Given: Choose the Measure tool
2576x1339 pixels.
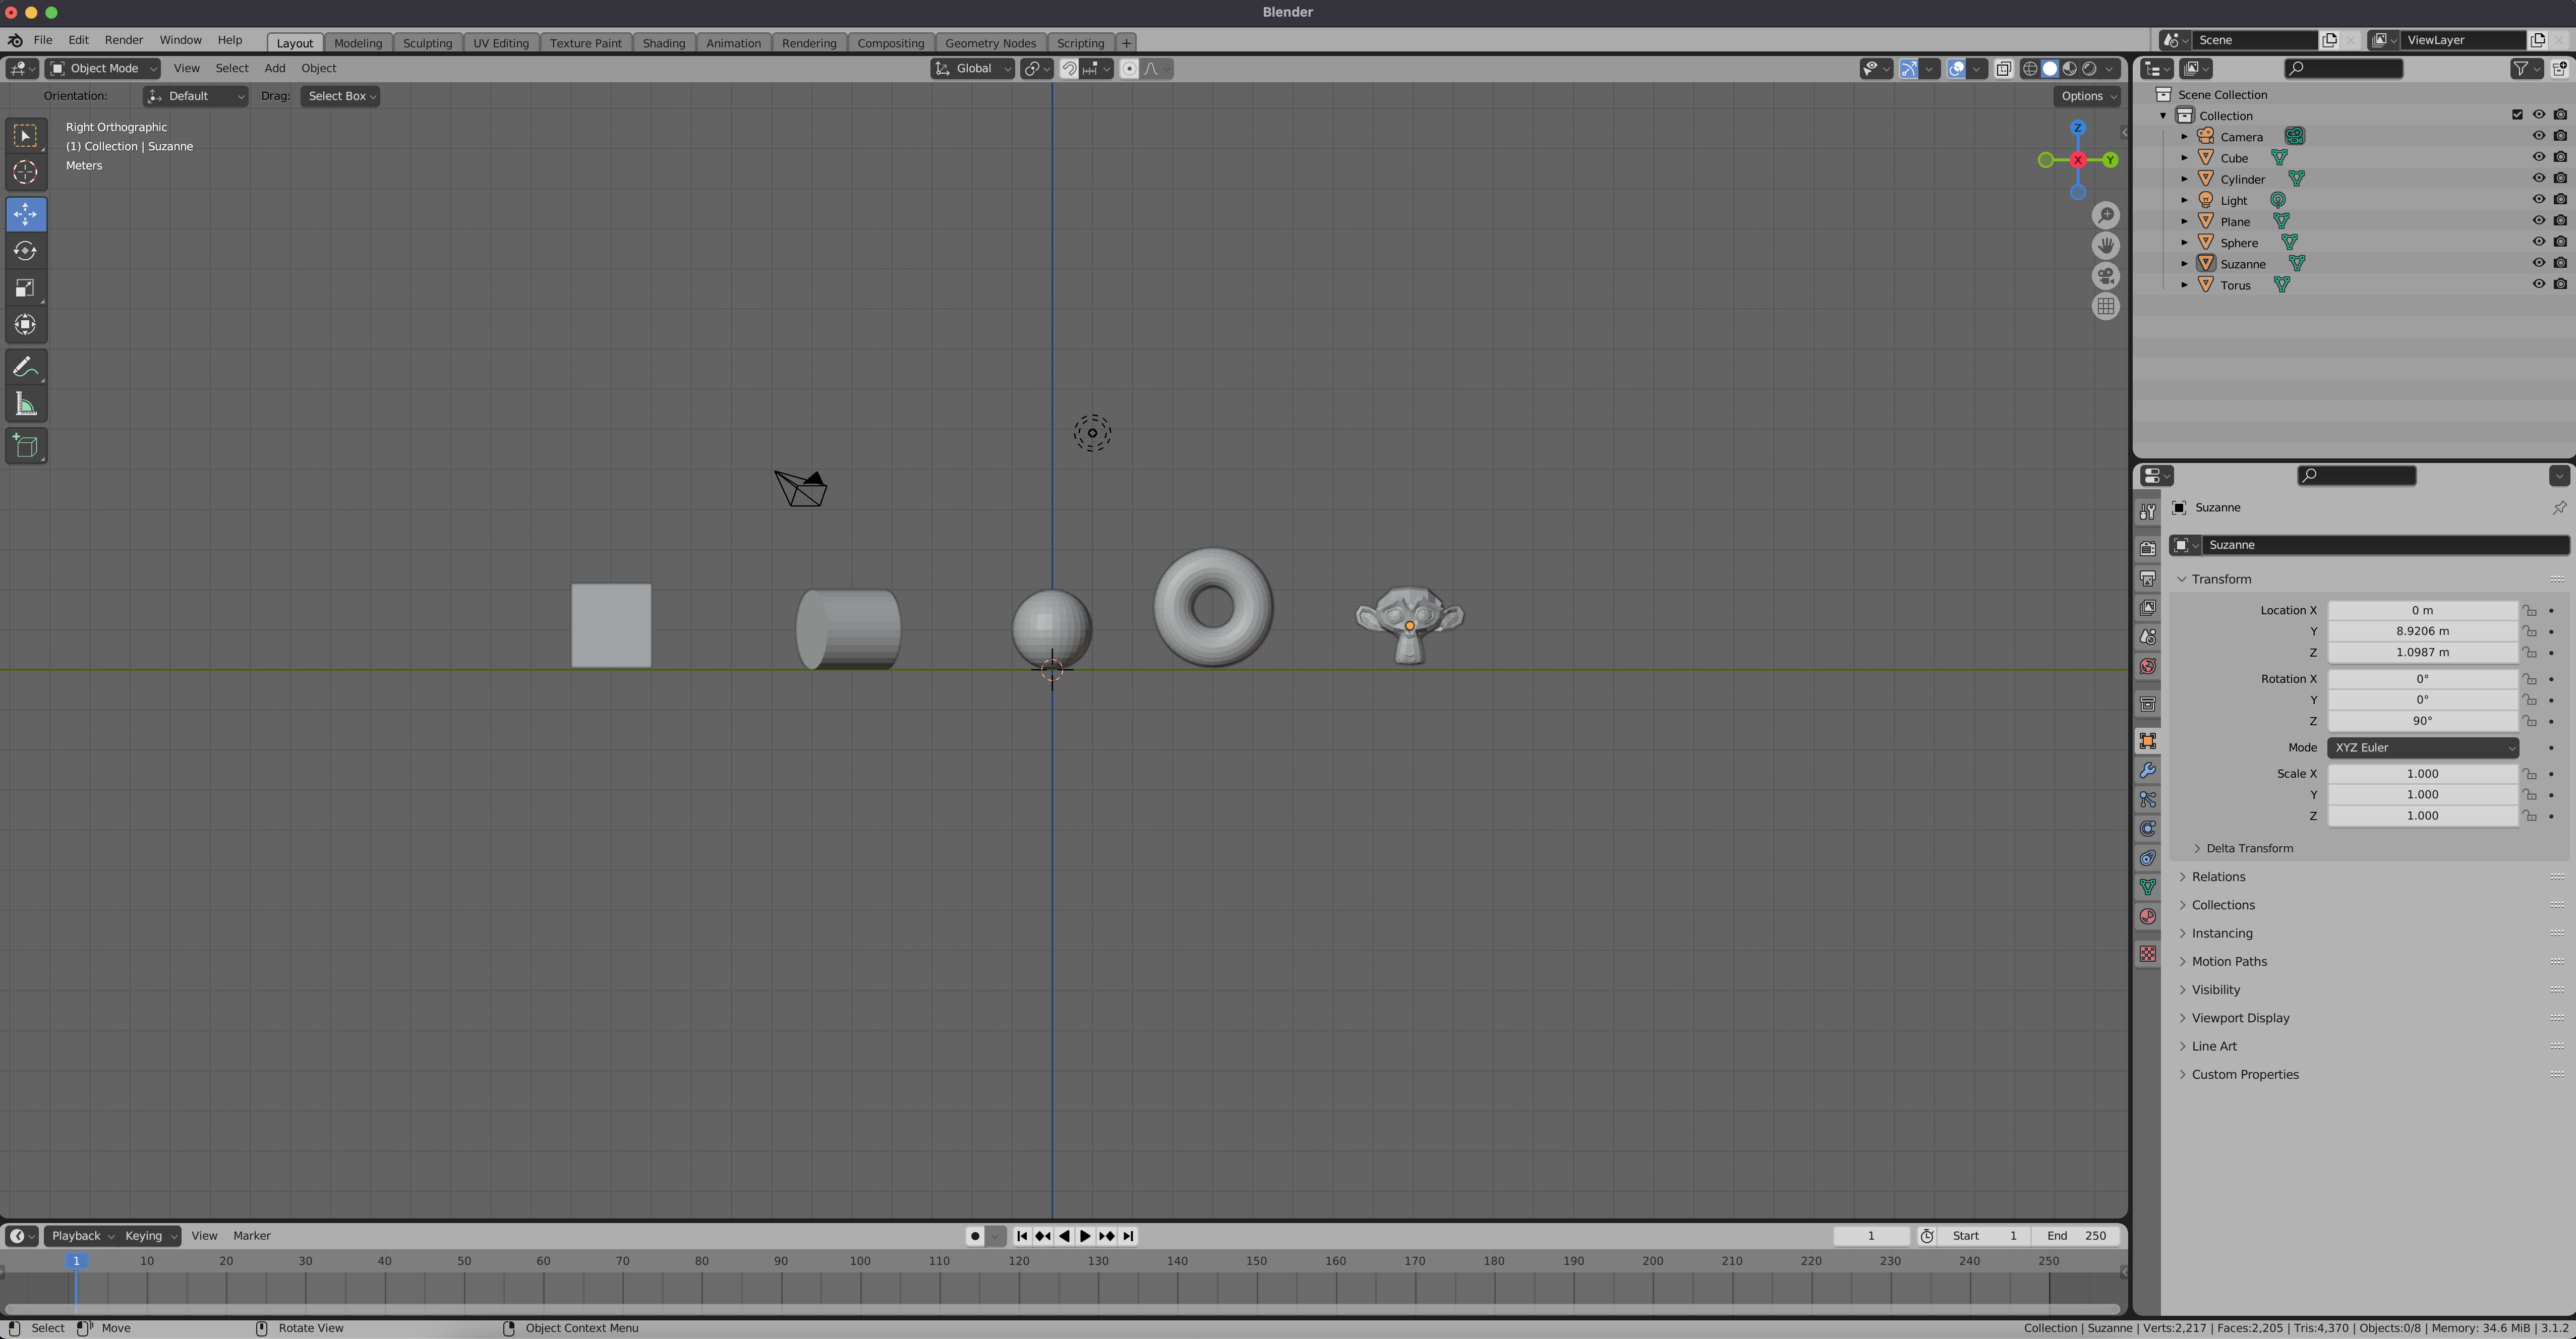Looking at the screenshot, I should 25,404.
